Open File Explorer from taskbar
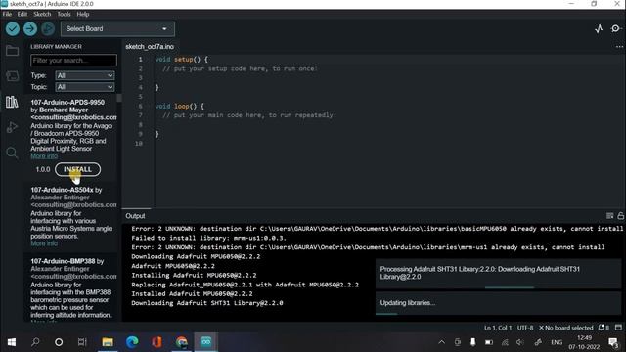626x352 pixels. [x=108, y=342]
